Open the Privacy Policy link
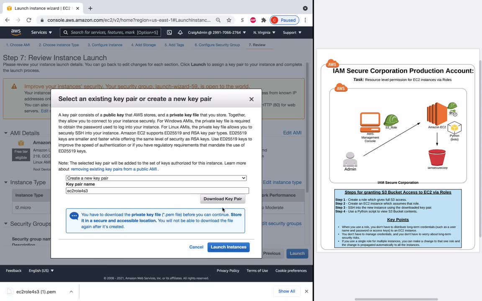Image resolution: width=482 pixels, height=301 pixels. (x=228, y=270)
